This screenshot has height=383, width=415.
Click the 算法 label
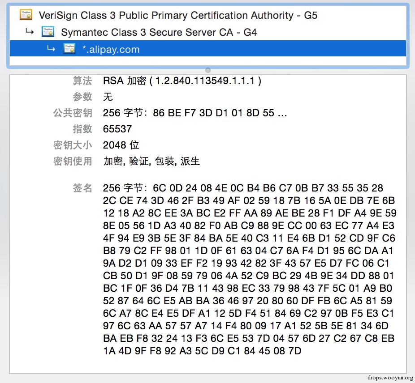pos(82,81)
